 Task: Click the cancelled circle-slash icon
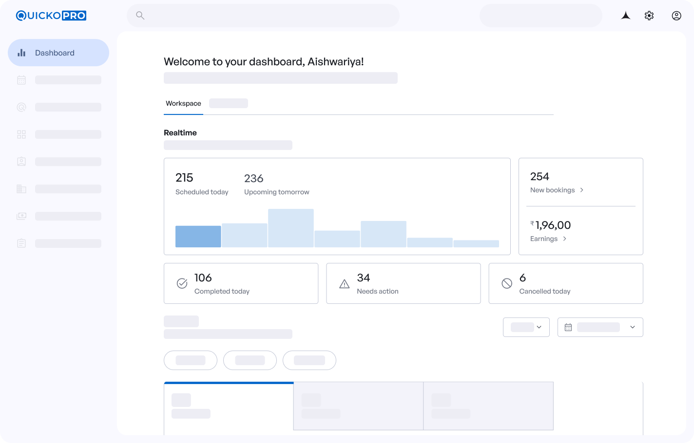click(x=507, y=283)
